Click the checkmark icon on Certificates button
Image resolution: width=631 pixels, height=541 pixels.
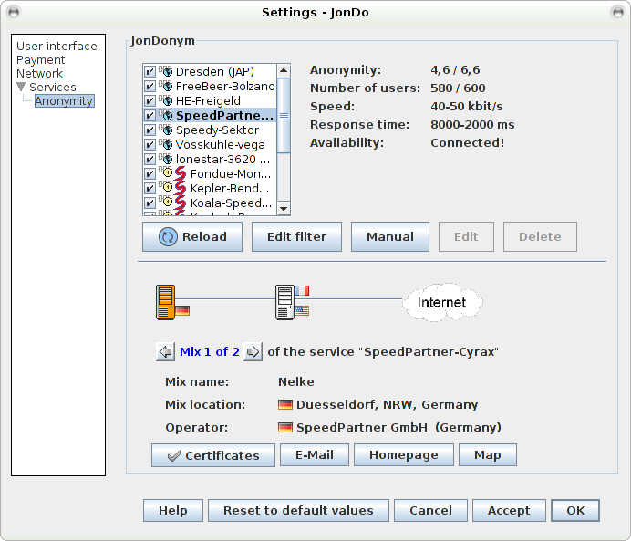pos(174,455)
